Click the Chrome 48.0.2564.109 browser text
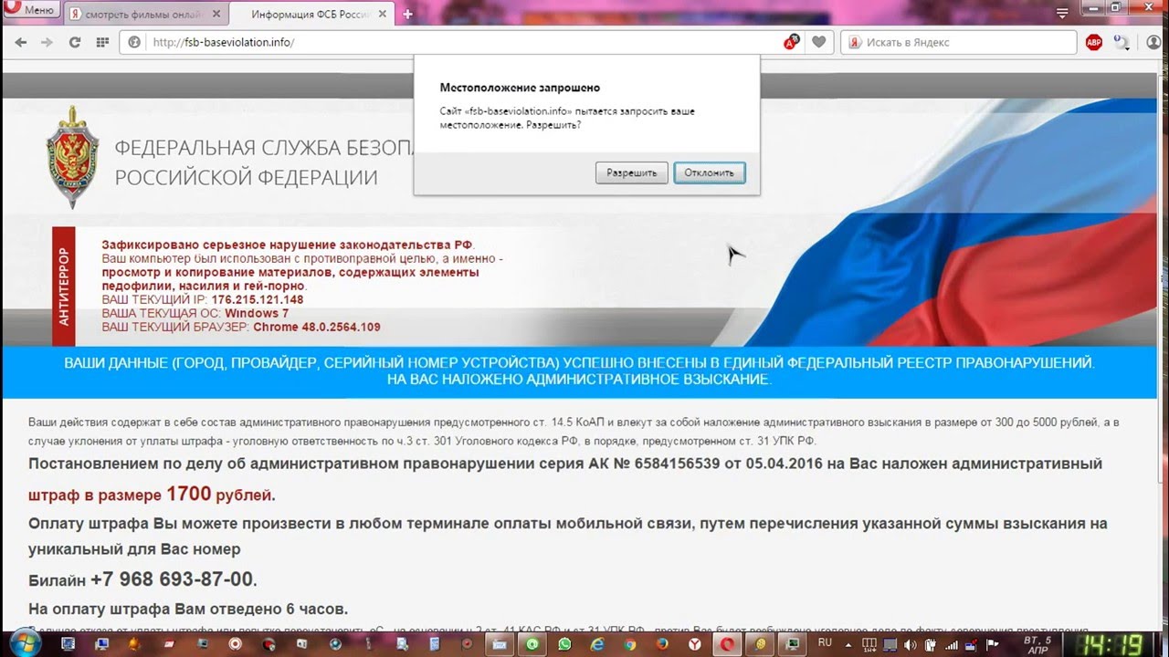Screen dimensions: 1169x657 click(317, 327)
